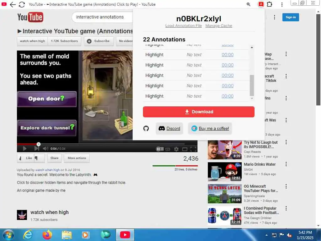Open the More actions dropdown
The image size is (321, 241).
tap(77, 158)
